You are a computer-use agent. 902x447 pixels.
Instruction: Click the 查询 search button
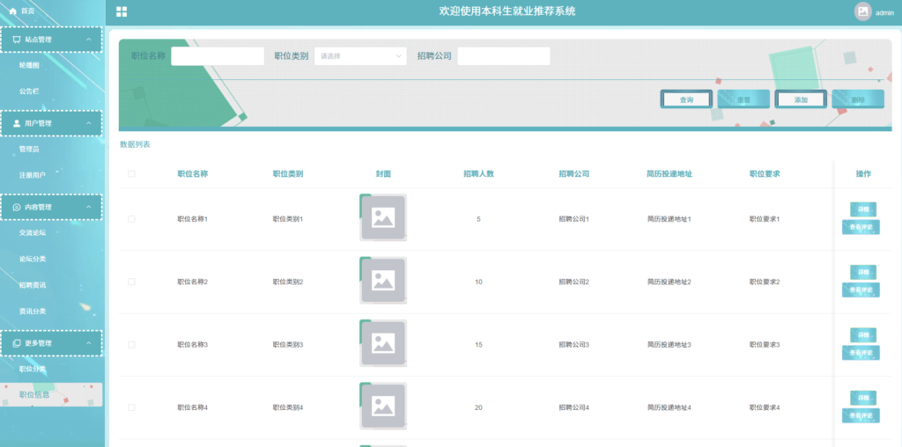click(686, 99)
